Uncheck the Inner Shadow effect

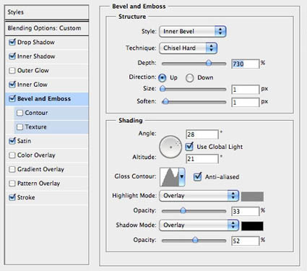coord(12,56)
